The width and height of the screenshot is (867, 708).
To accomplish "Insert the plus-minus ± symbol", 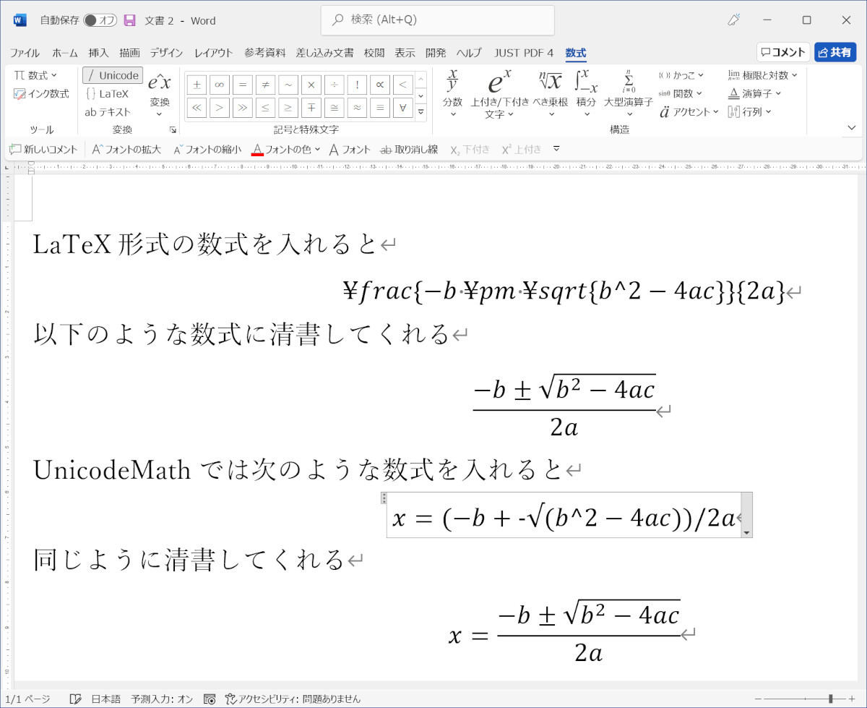I will (197, 85).
